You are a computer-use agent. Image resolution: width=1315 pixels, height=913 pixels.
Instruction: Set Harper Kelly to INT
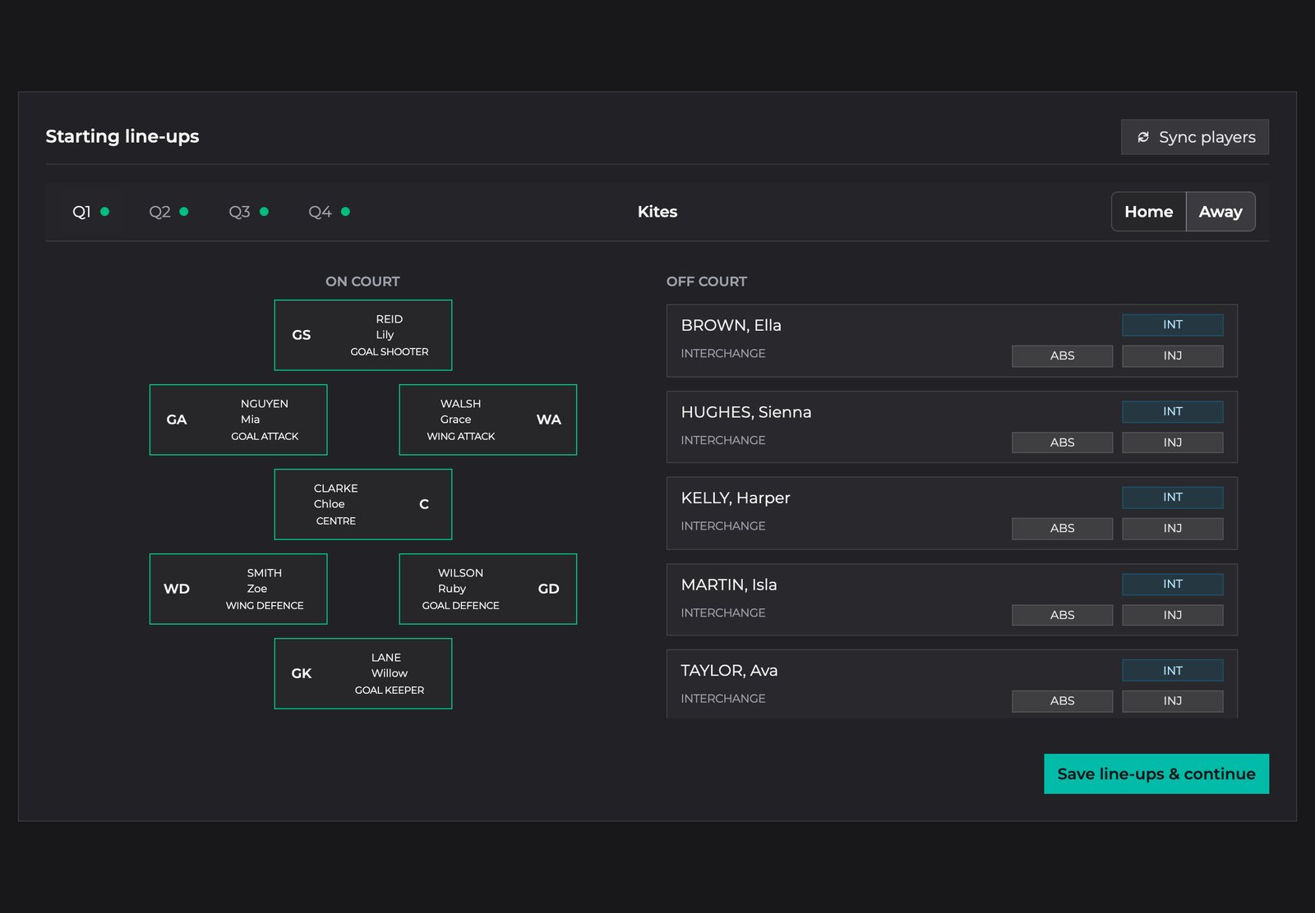(1173, 498)
